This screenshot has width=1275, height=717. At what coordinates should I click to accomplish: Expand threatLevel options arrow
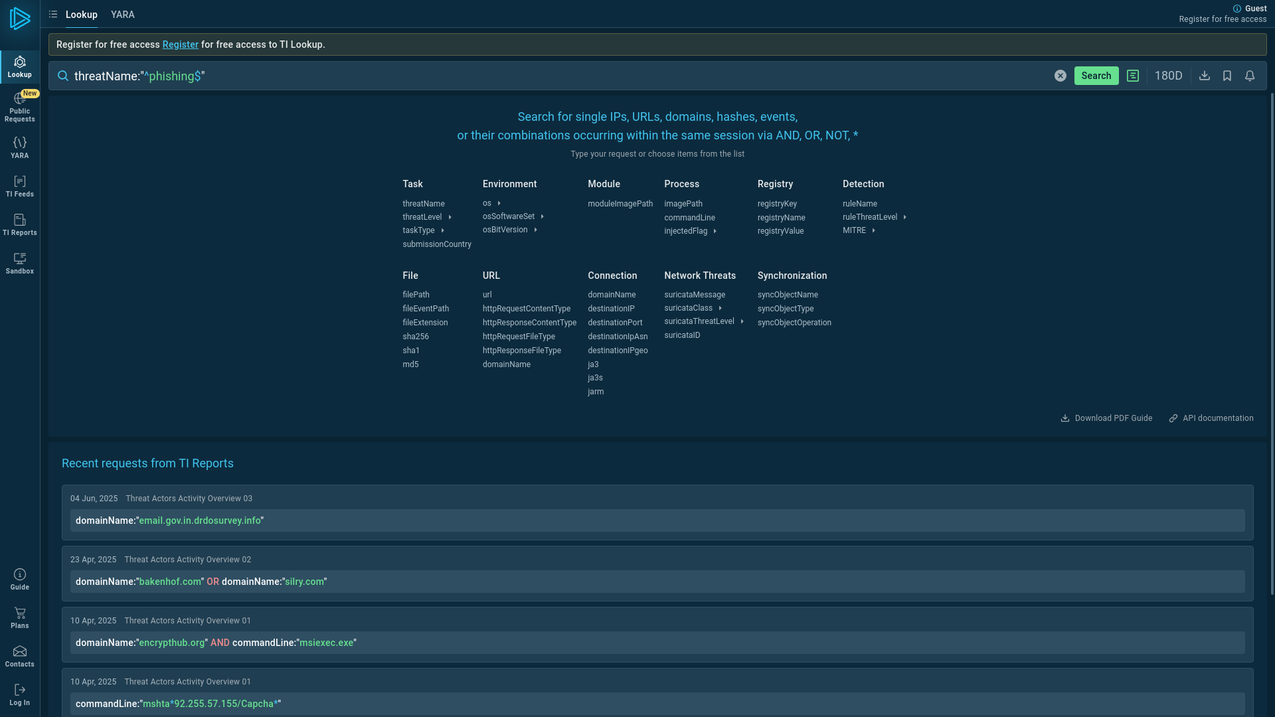(450, 217)
